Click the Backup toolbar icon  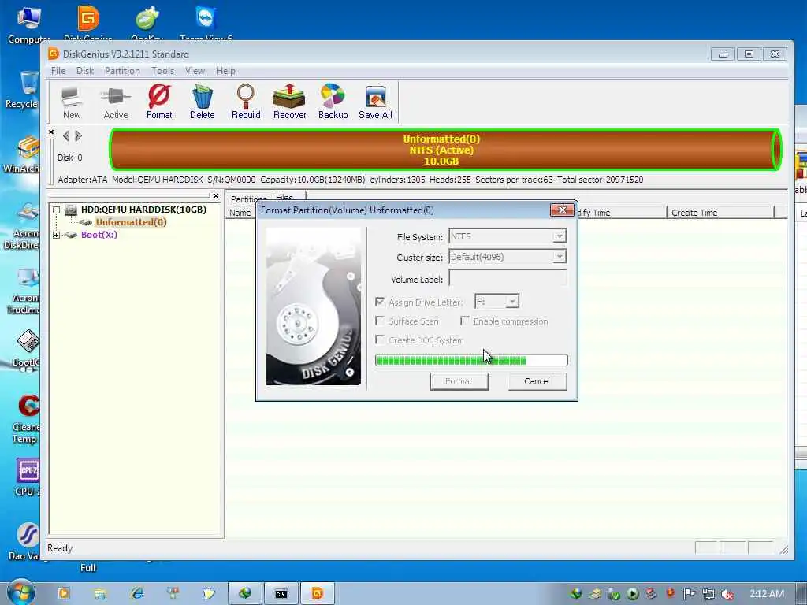[333, 102]
